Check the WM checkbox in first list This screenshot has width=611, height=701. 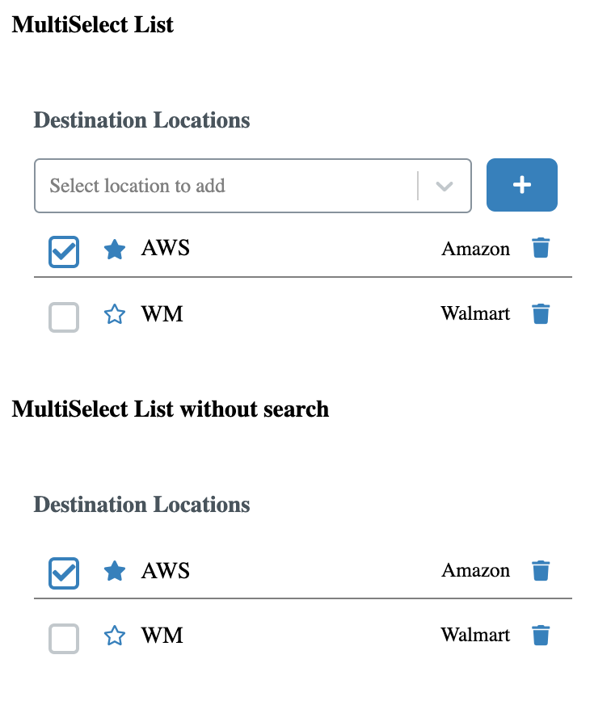click(x=63, y=317)
